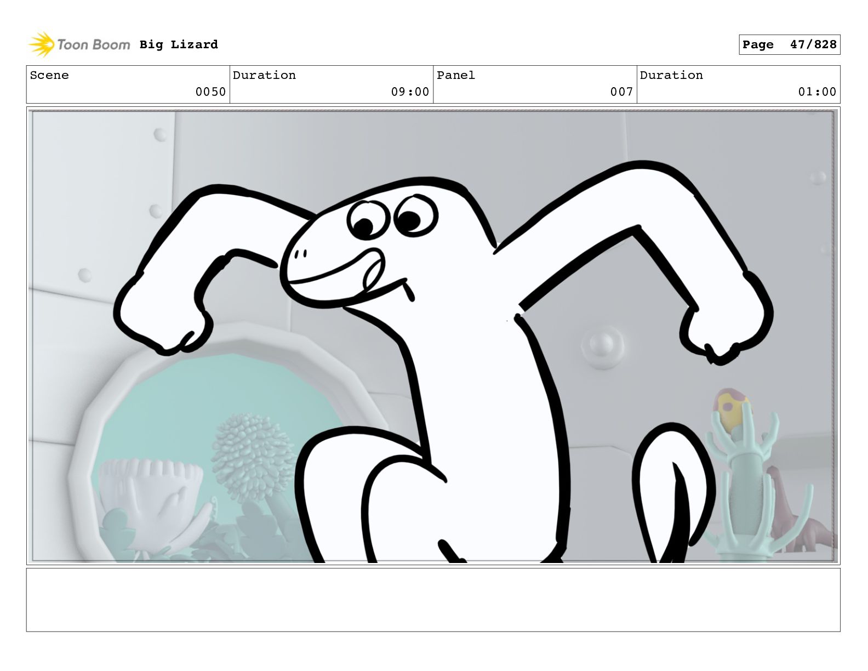Screen dimensions: 868x671
Task: Select the 'Big Lizard' project title
Action: (x=179, y=44)
